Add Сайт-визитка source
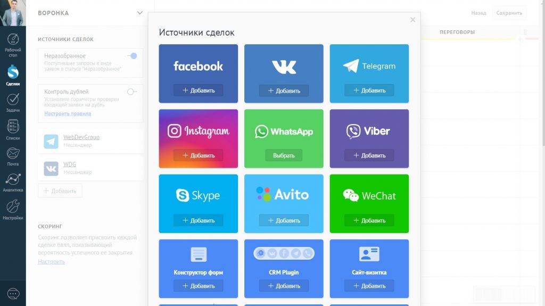Image resolution: width=545 pixels, height=306 pixels. tap(369, 286)
